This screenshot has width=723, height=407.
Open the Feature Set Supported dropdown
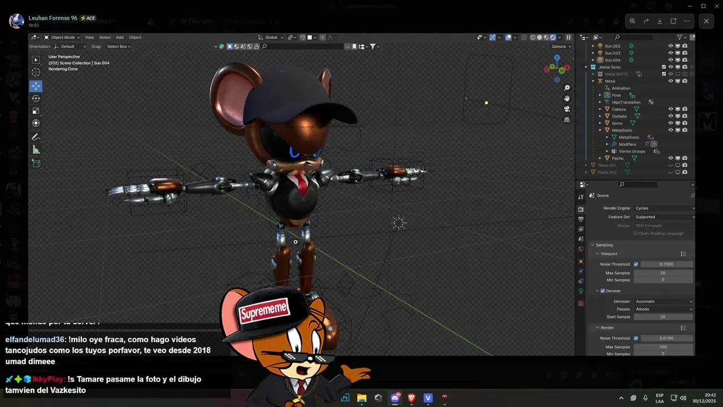pyautogui.click(x=663, y=217)
